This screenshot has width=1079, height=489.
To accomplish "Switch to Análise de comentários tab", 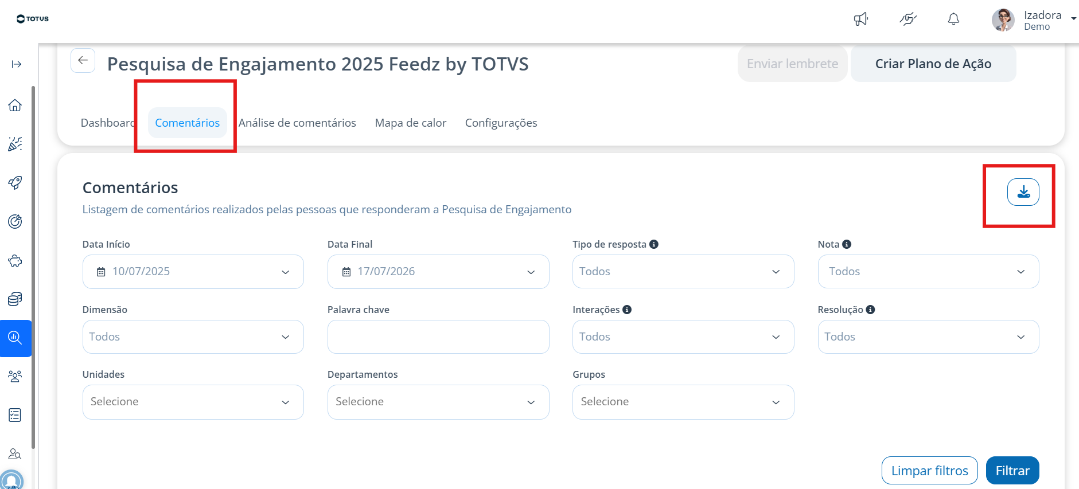I will click(x=297, y=123).
